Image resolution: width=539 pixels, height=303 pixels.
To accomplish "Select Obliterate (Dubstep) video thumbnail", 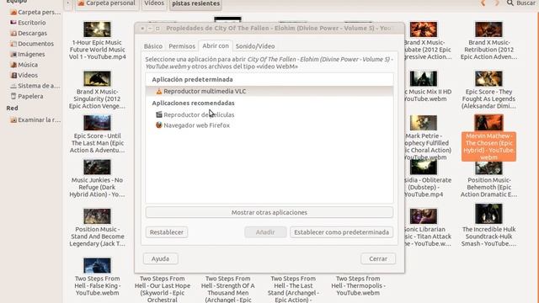I will [x=424, y=167].
